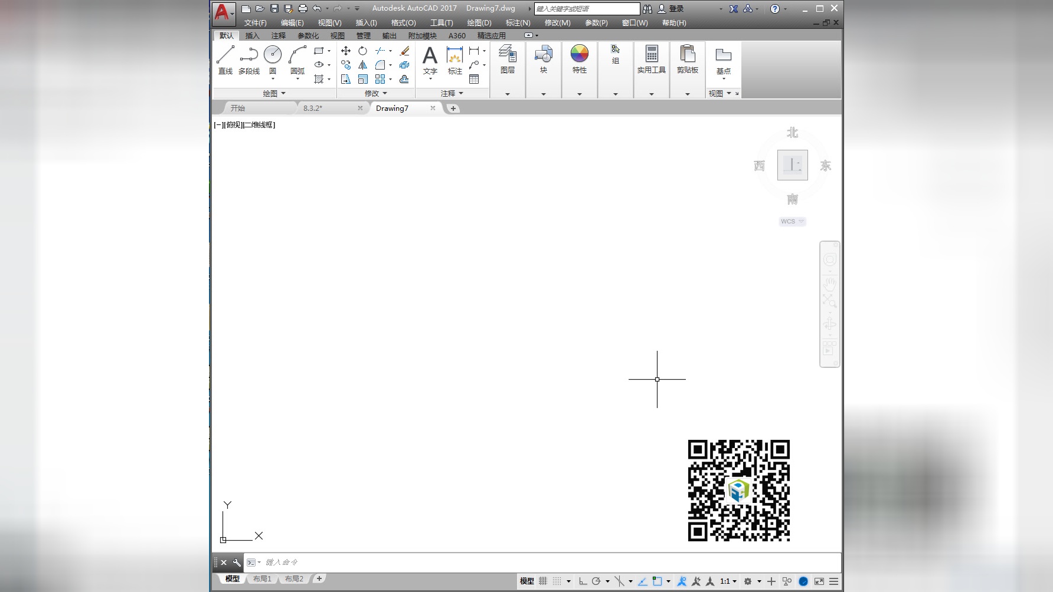Expand the Annotation (注释) panel

pos(452,93)
